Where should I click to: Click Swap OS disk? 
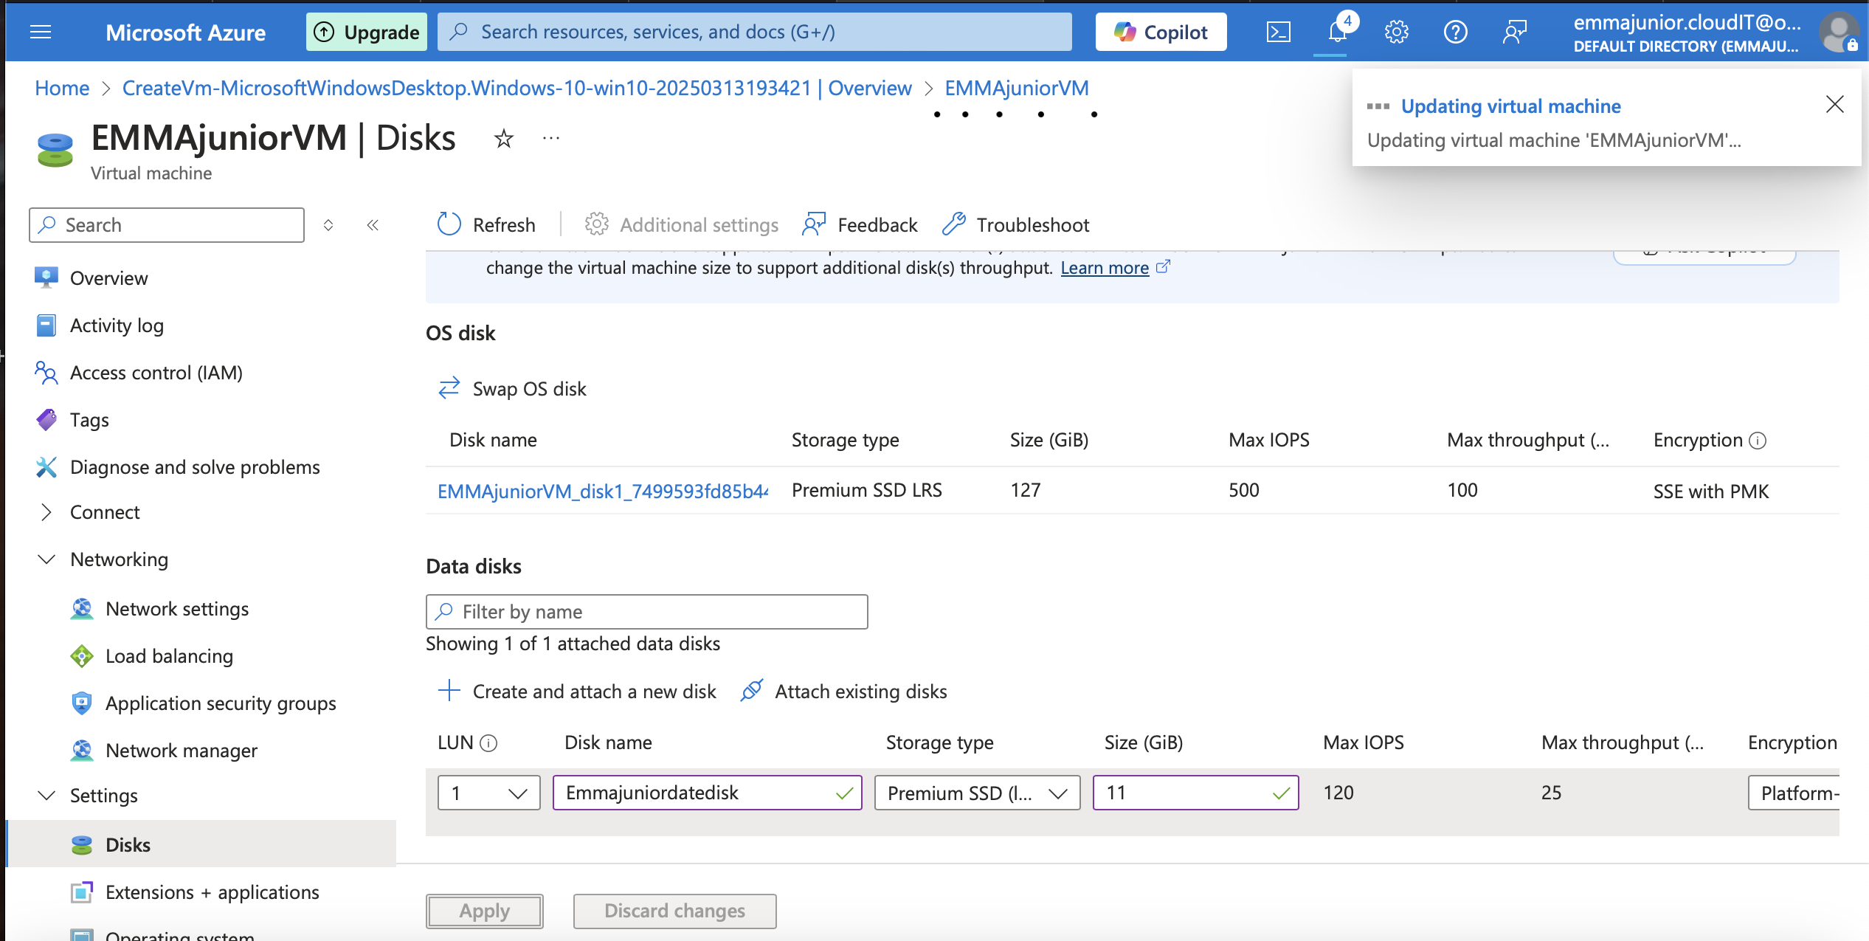point(512,388)
